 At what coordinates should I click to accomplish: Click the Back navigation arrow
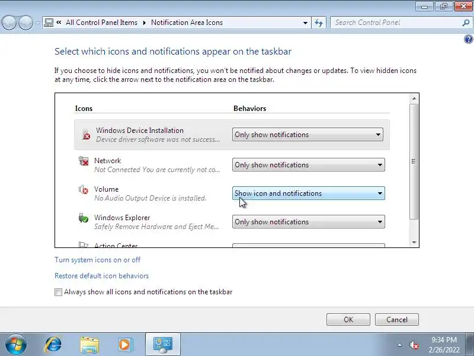click(9, 23)
